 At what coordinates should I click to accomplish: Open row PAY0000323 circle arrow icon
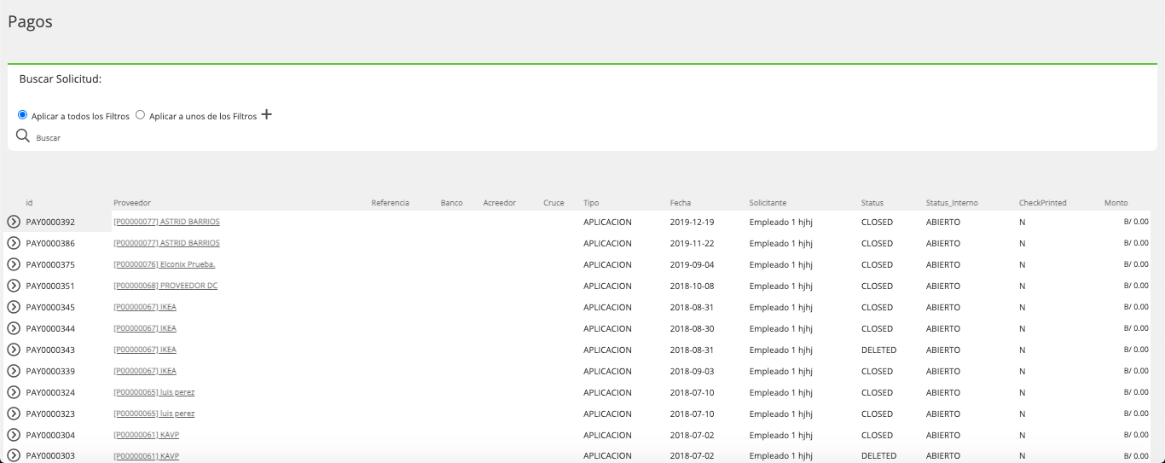coord(14,414)
